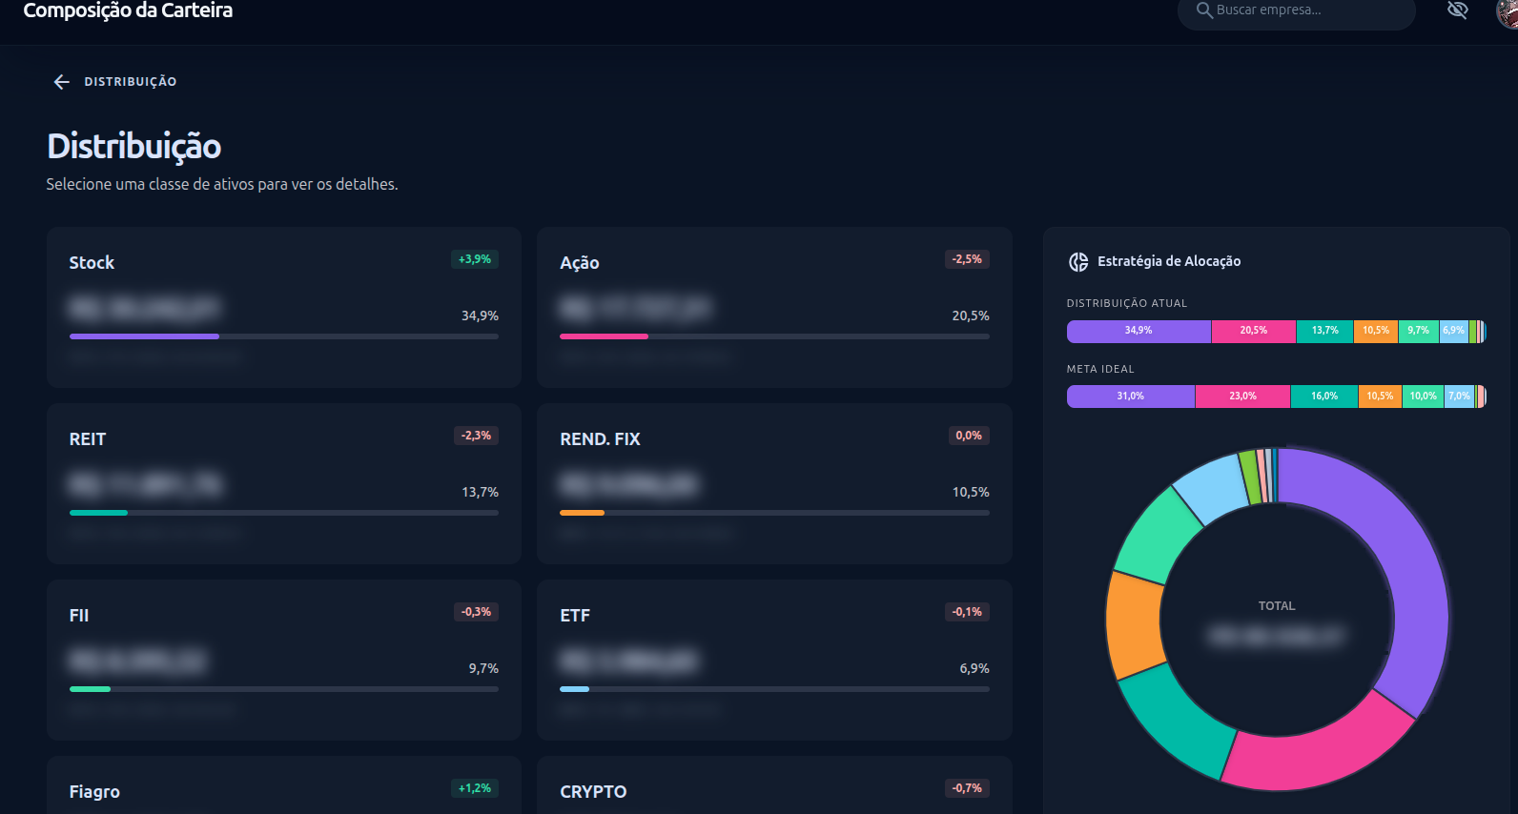The image size is (1518, 814).
Task: Open the REND. FIX asset class card
Action: 774,483
